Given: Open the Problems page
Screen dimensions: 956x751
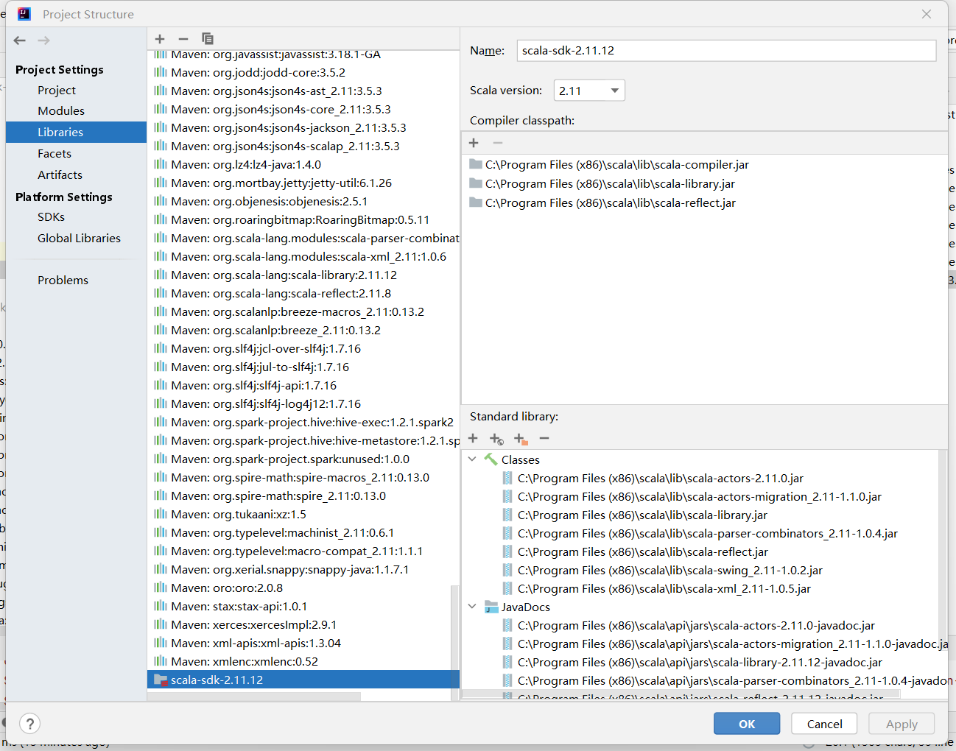Looking at the screenshot, I should pos(63,280).
